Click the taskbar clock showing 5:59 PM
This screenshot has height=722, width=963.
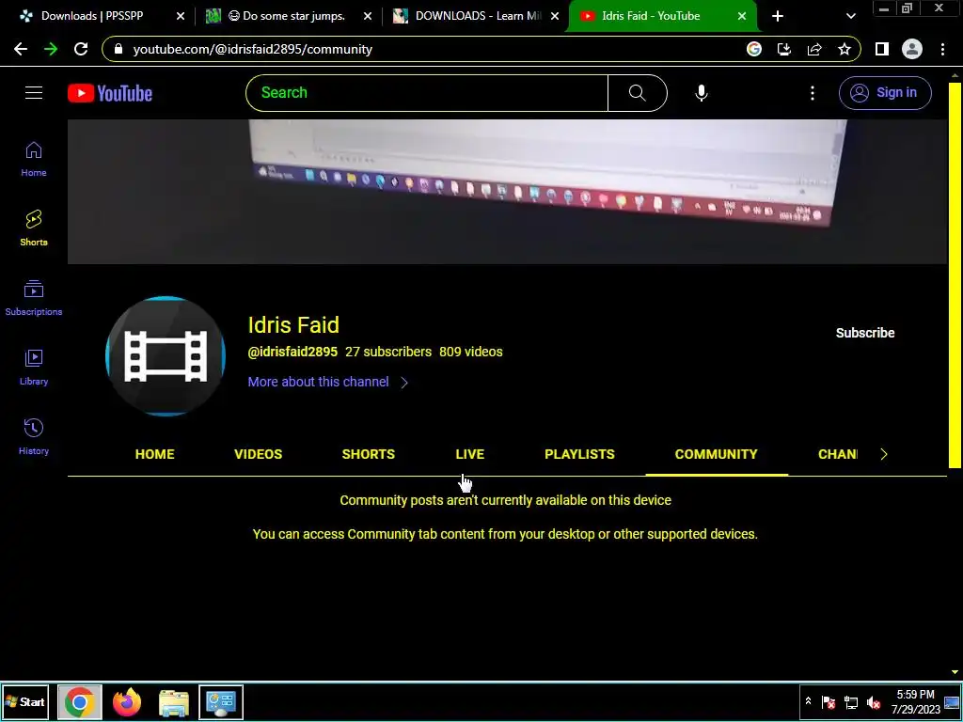tap(915, 701)
